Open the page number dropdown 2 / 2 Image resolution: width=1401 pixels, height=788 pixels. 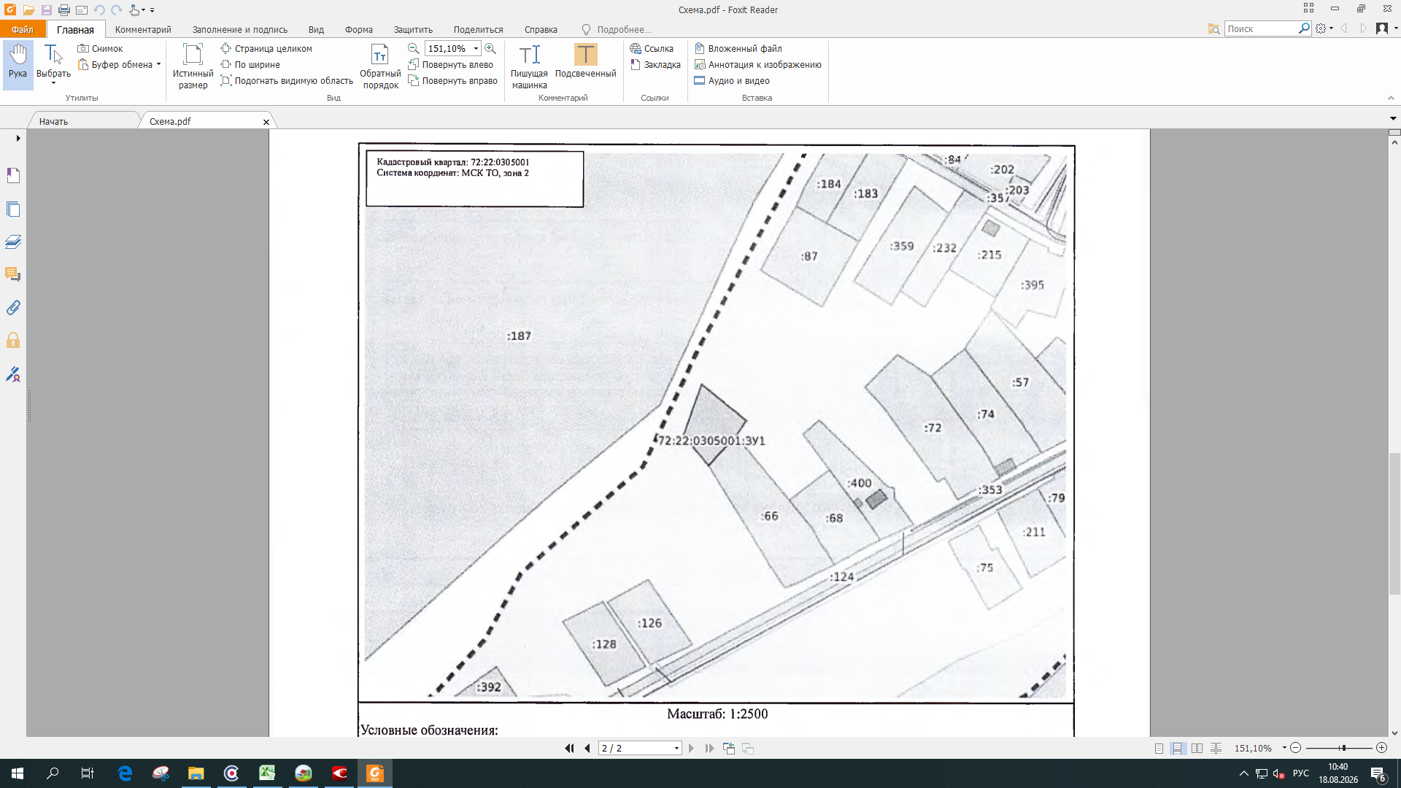676,748
